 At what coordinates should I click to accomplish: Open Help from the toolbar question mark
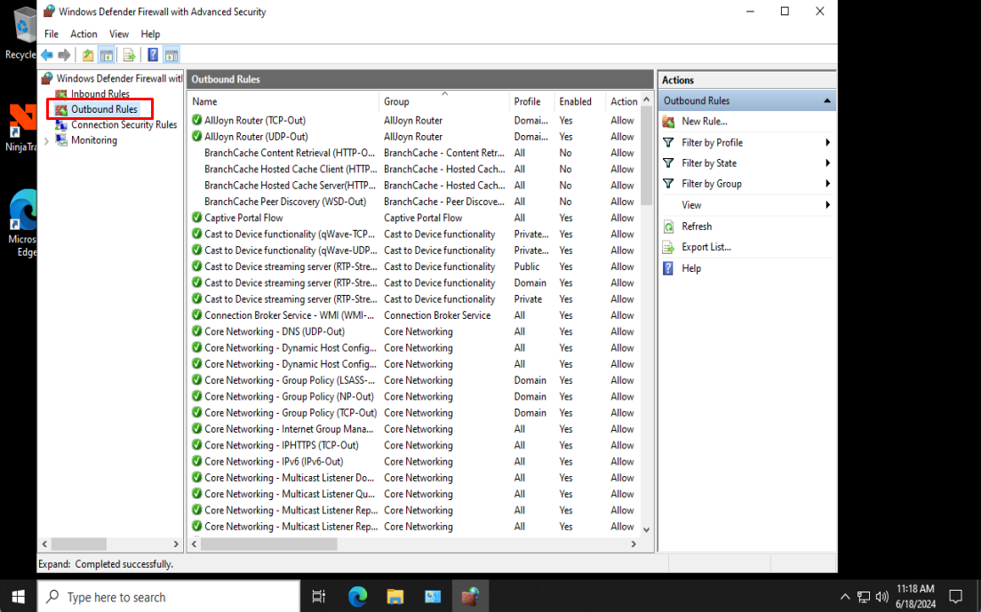[x=153, y=55]
